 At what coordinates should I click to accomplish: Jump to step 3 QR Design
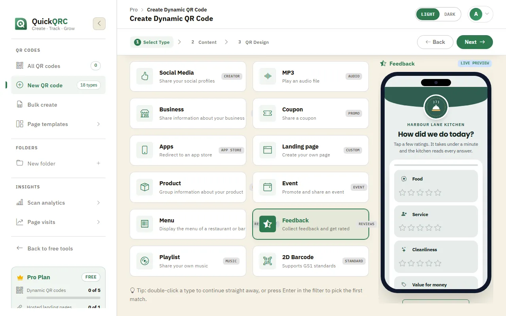[253, 42]
